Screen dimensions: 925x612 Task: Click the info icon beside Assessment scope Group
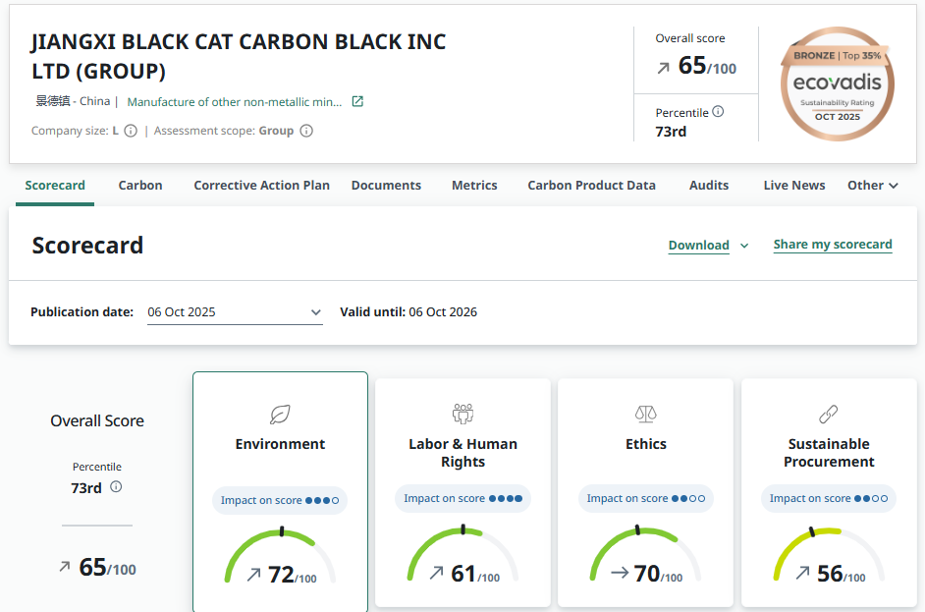point(306,131)
